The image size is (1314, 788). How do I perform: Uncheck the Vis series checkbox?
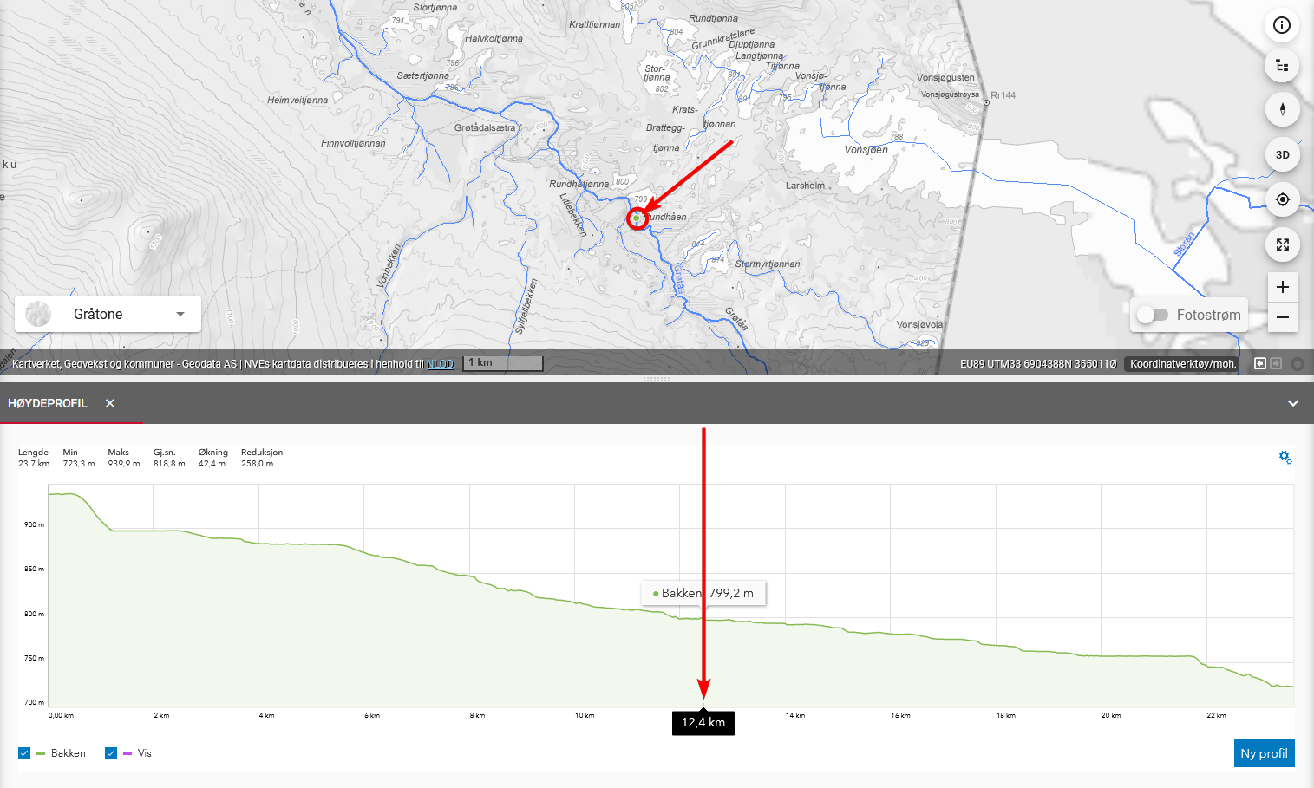[111, 753]
